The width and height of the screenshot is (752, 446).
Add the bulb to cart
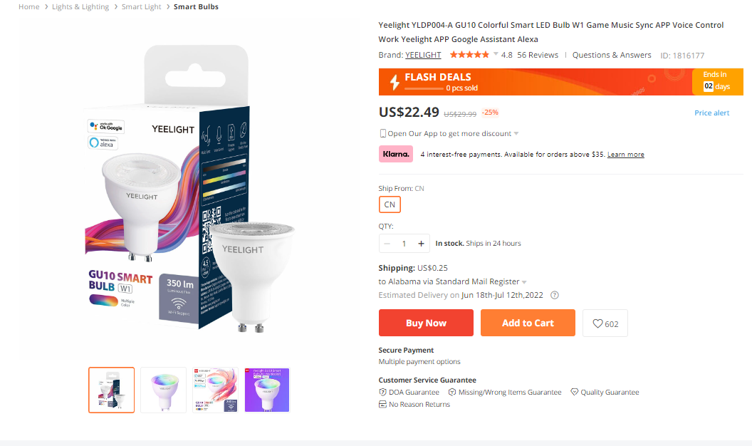(528, 323)
